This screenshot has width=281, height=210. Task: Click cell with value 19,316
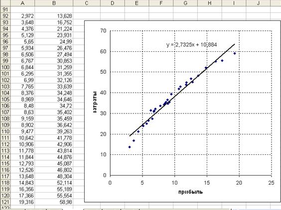coord(22,202)
